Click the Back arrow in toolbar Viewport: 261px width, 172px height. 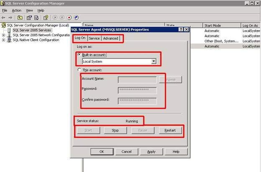3,18
